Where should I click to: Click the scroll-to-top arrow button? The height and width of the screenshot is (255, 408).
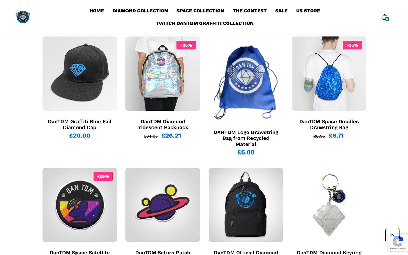[x=392, y=235]
